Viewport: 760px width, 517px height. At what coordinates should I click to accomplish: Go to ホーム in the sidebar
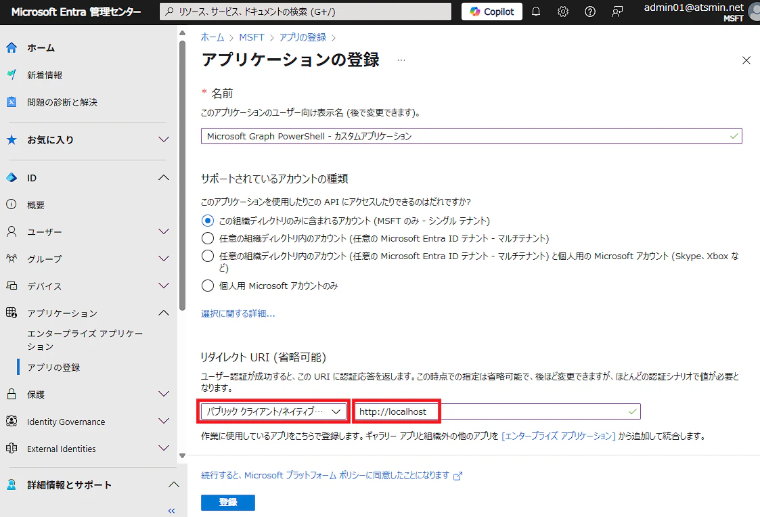[41, 48]
